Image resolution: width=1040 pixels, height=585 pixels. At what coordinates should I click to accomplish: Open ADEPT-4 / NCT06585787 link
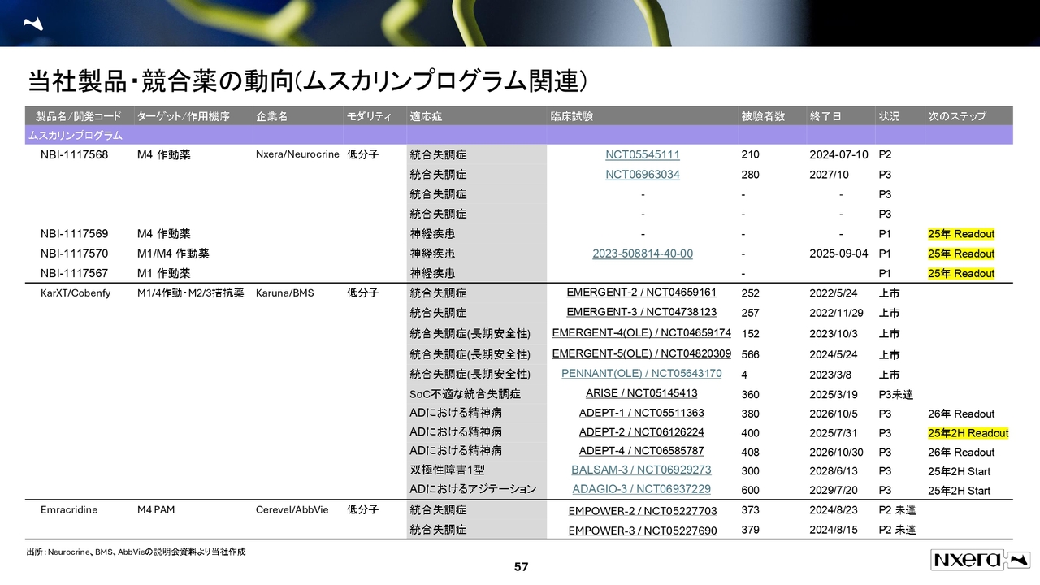click(x=641, y=451)
